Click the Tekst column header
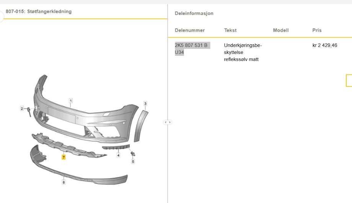The image size is (352, 203). 230,30
